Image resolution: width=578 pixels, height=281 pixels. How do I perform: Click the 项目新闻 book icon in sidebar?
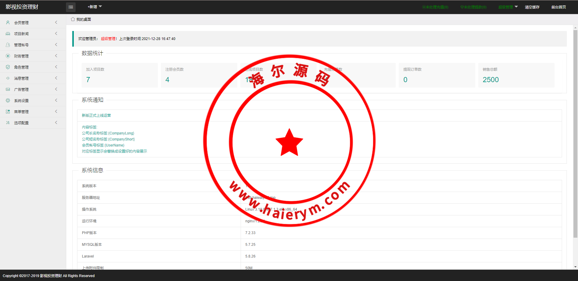(x=8, y=34)
